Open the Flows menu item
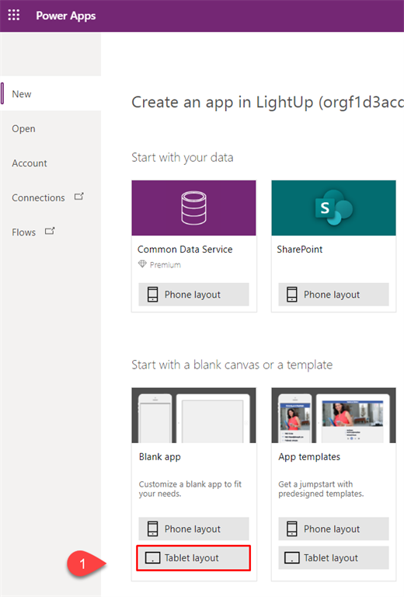 pyautogui.click(x=51, y=232)
